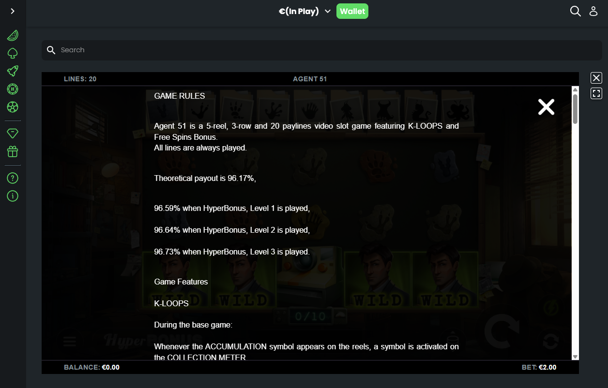Open the info circle icon

click(13, 196)
